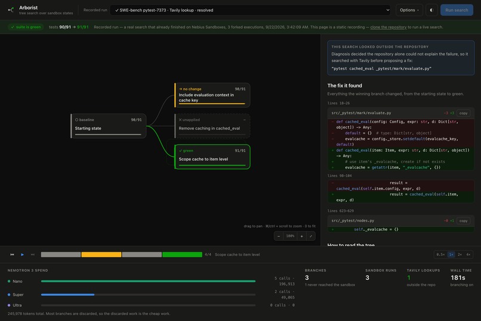Viewport: 481px width, 321px height.
Task: Copy the nodes.py diff
Action: click(463, 221)
